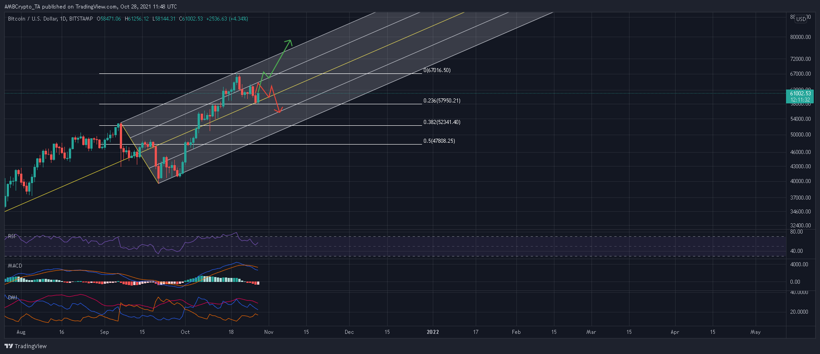Click the DMI indicator label
The image size is (820, 354).
point(12,298)
